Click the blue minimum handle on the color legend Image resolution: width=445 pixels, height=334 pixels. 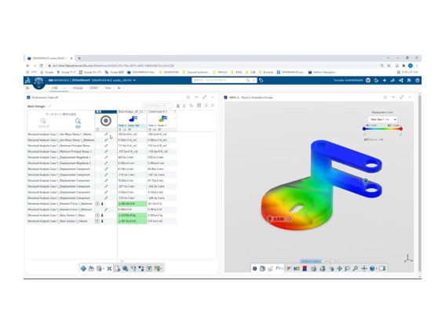(x=364, y=129)
